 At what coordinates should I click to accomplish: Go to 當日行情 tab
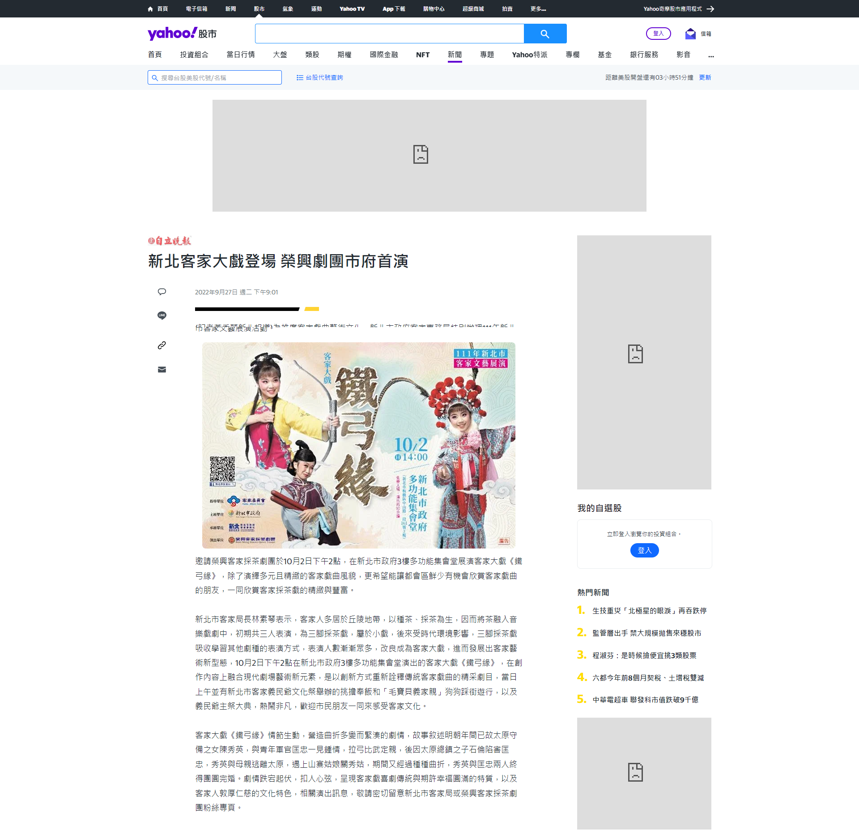coord(241,55)
